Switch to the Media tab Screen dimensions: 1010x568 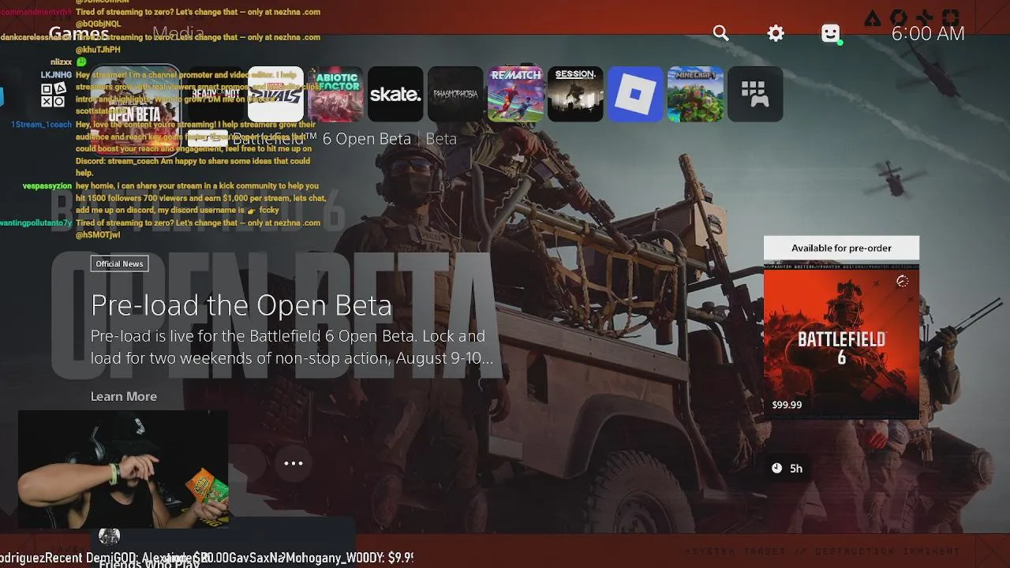pos(178,33)
